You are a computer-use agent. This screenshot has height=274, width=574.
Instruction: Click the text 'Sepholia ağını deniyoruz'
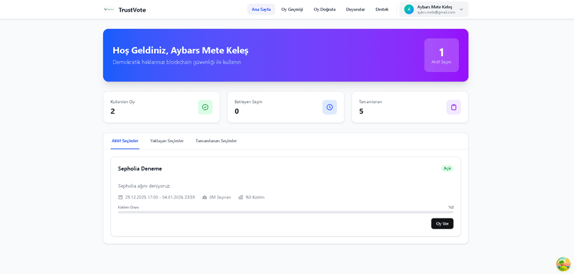(x=144, y=186)
